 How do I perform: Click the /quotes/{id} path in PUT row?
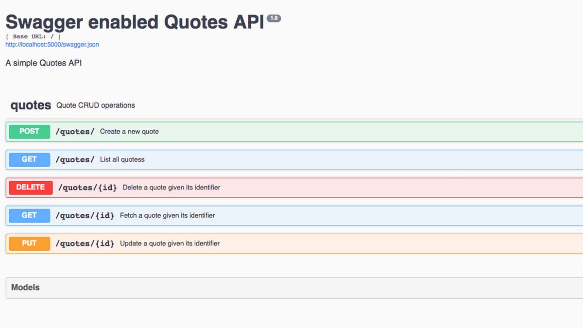(85, 243)
